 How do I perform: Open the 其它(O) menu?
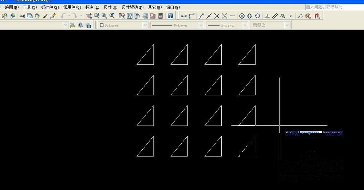[x=155, y=7]
